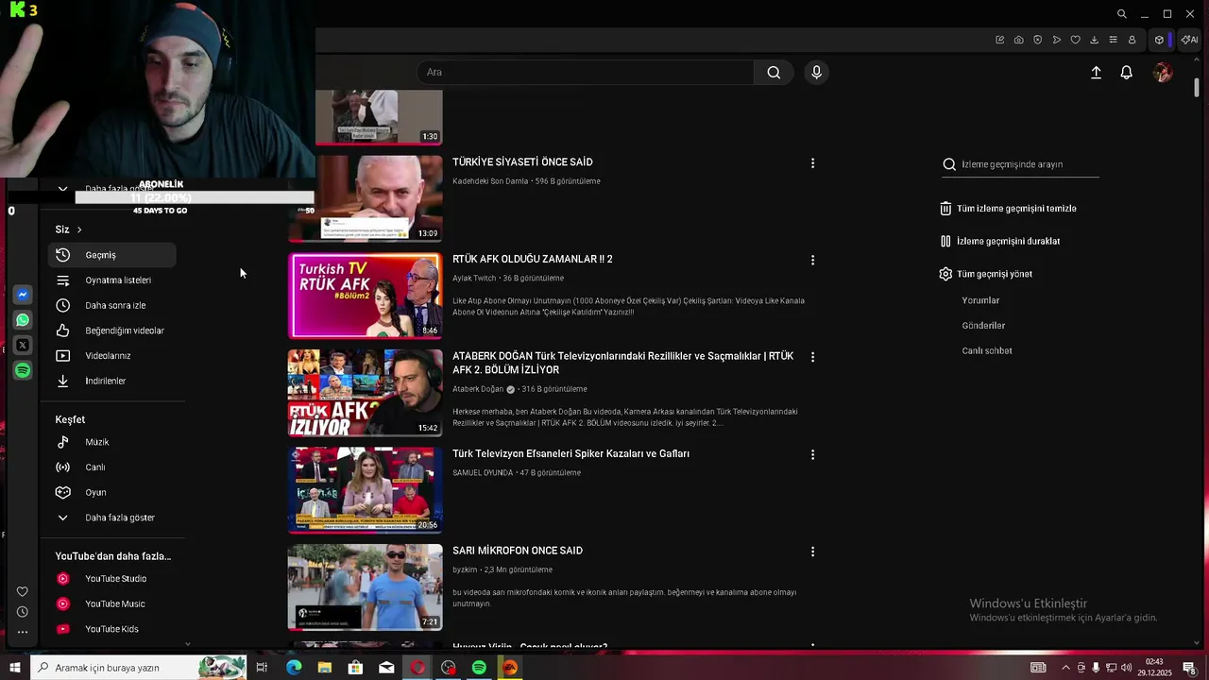The width and height of the screenshot is (1209, 680).
Task: Open YouTube Studio link
Action: [112, 579]
